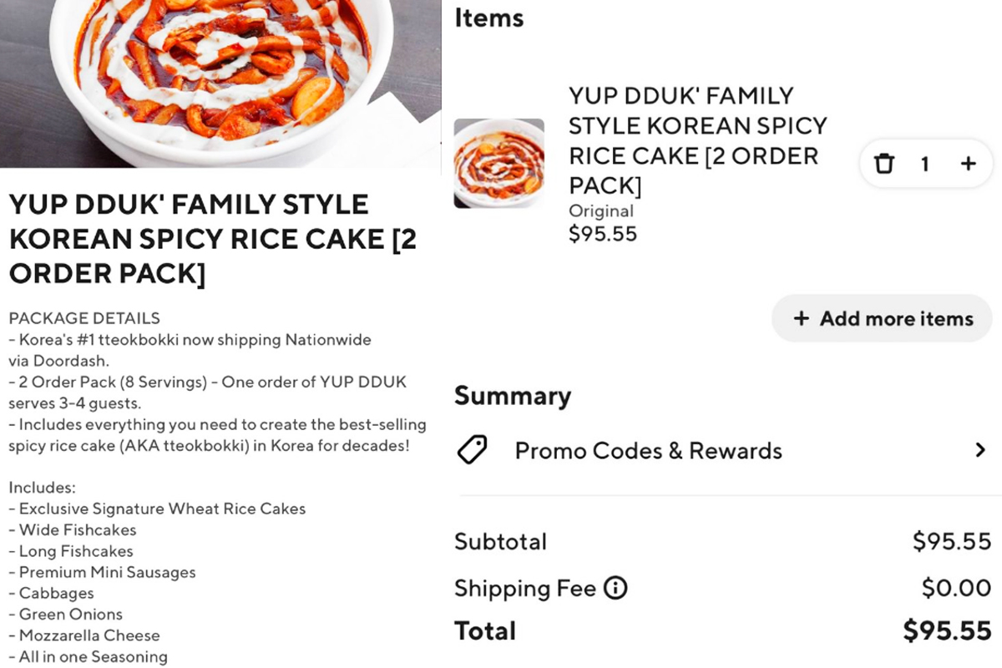Increase item quantity with the plus icon
The width and height of the screenshot is (1002, 668).
[x=968, y=164]
